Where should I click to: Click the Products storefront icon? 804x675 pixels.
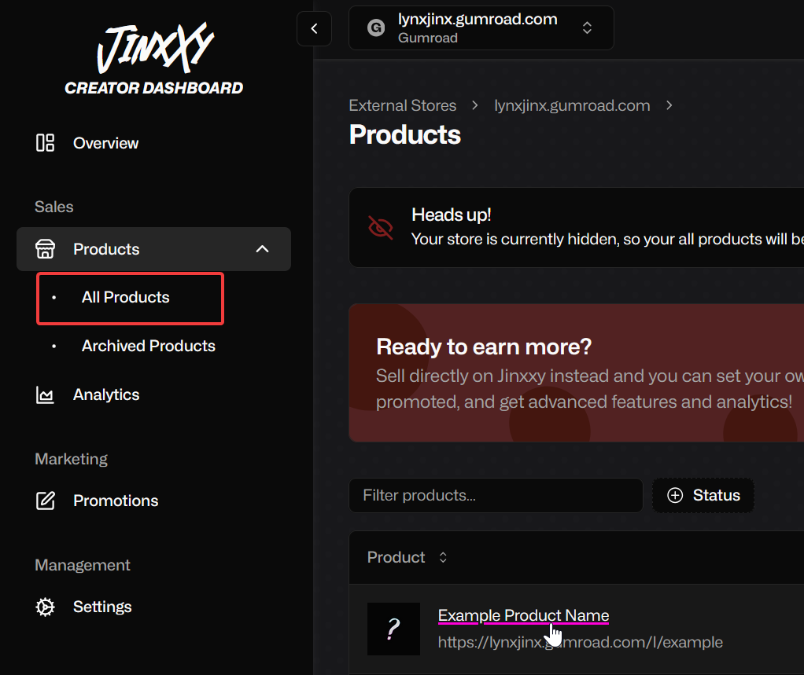[x=45, y=249]
